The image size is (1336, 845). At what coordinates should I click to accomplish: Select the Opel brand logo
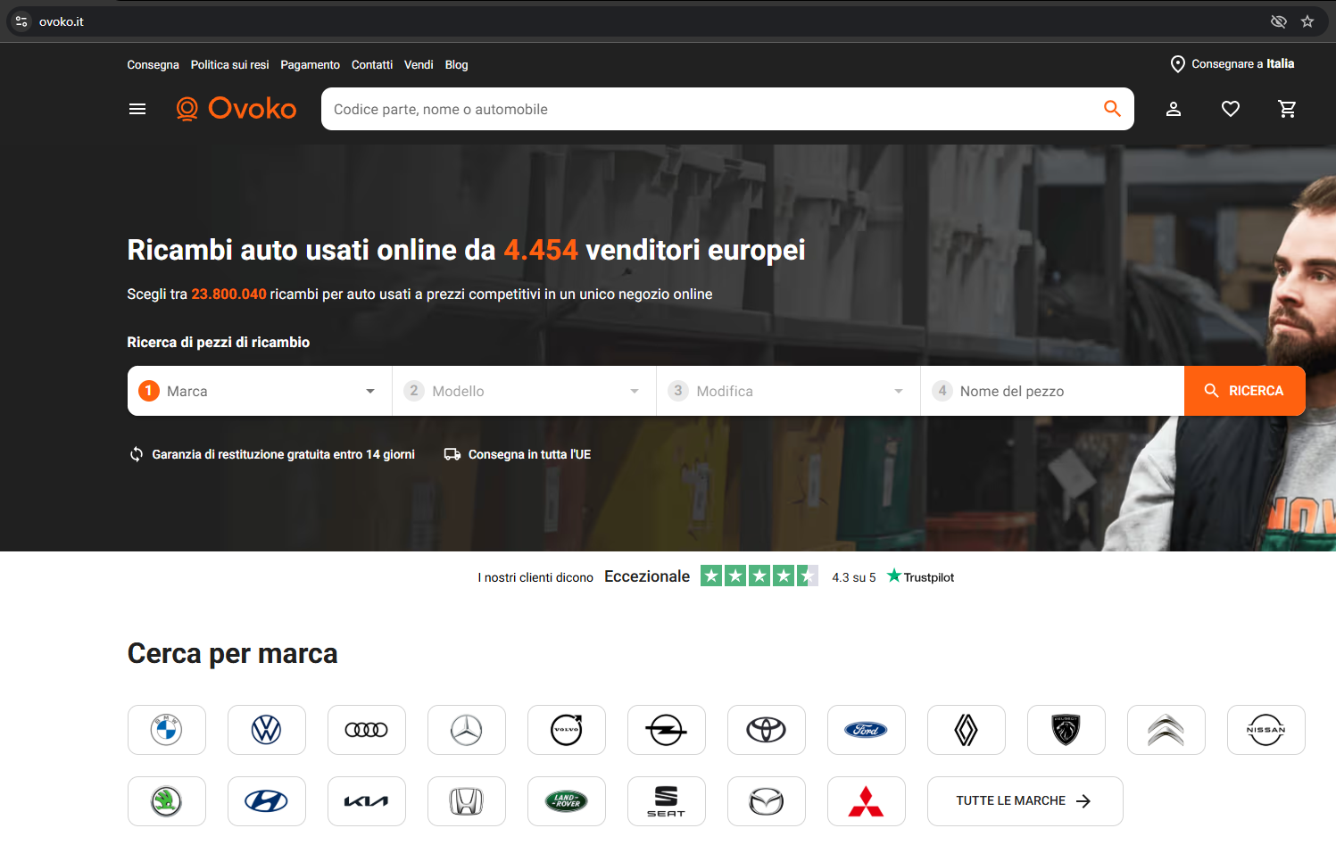tap(667, 730)
